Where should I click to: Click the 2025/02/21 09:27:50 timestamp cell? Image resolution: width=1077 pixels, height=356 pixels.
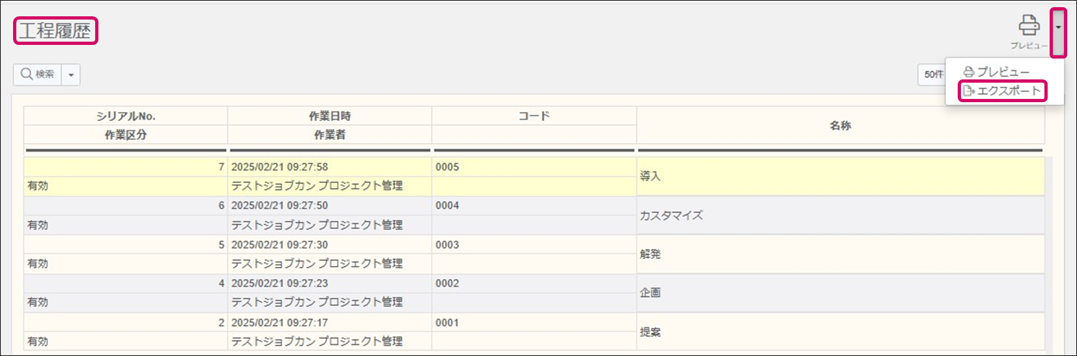pyautogui.click(x=279, y=206)
